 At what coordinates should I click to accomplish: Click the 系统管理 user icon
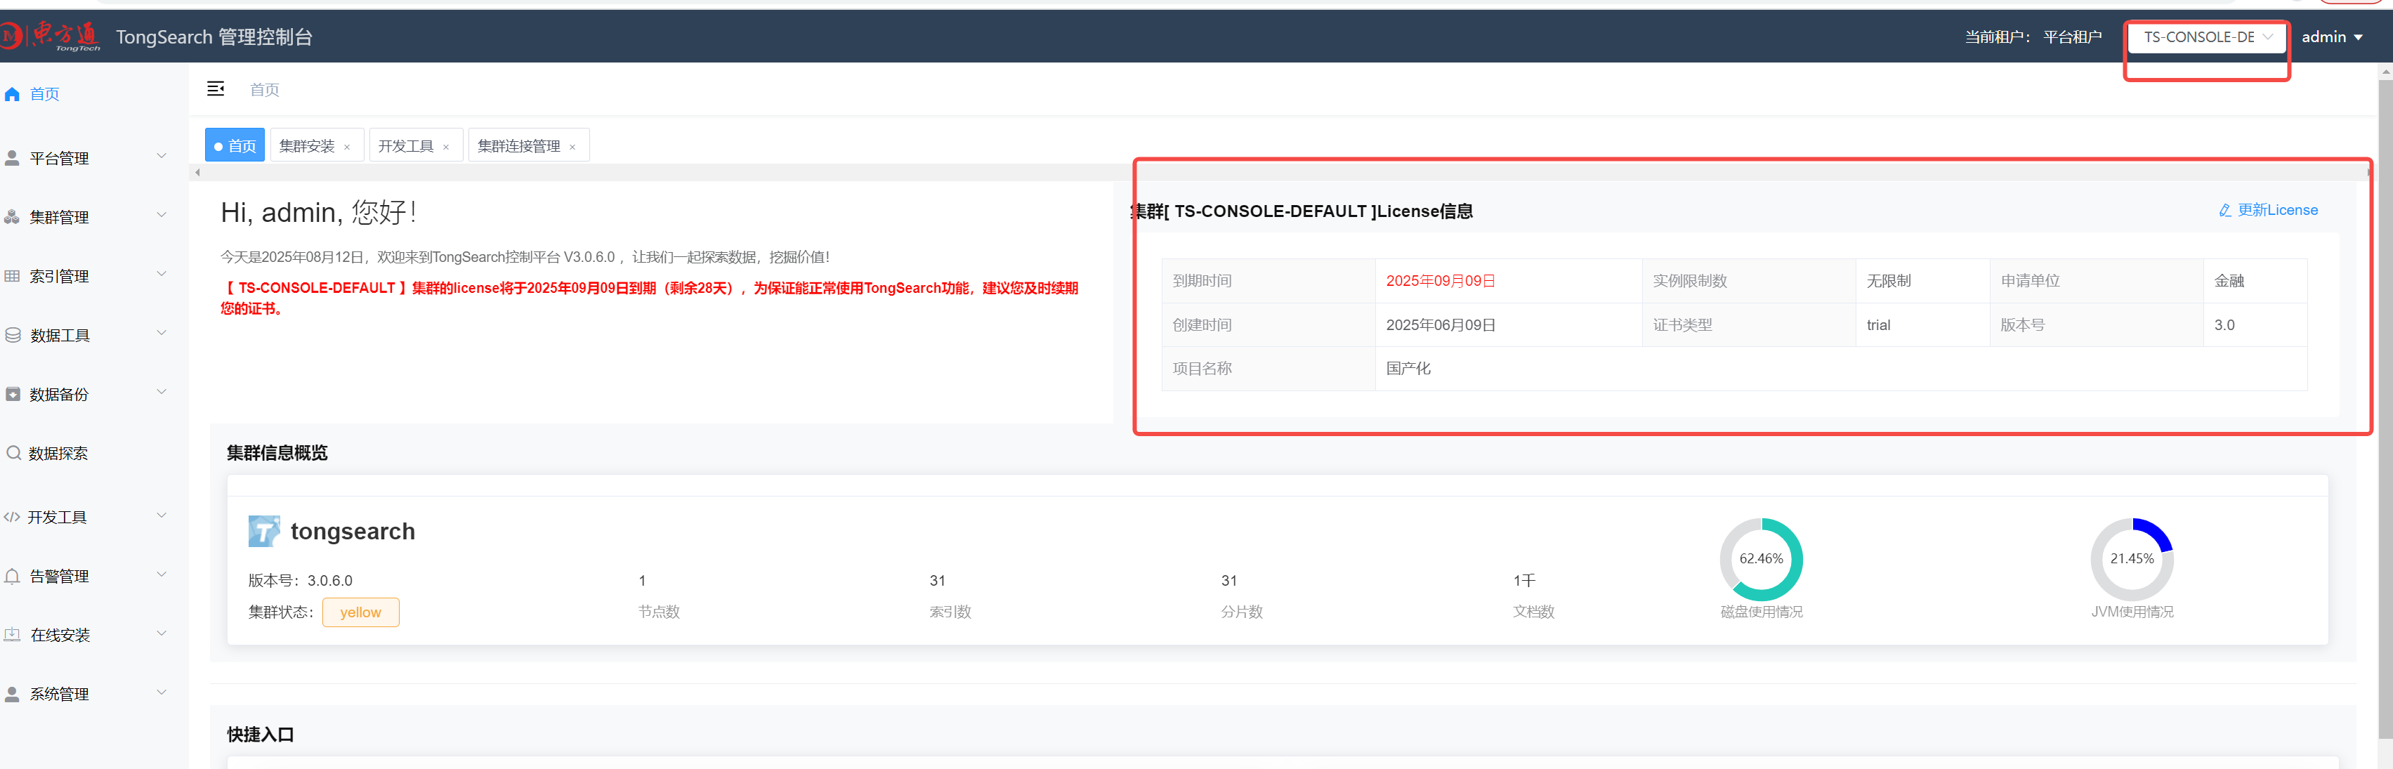pos(12,694)
